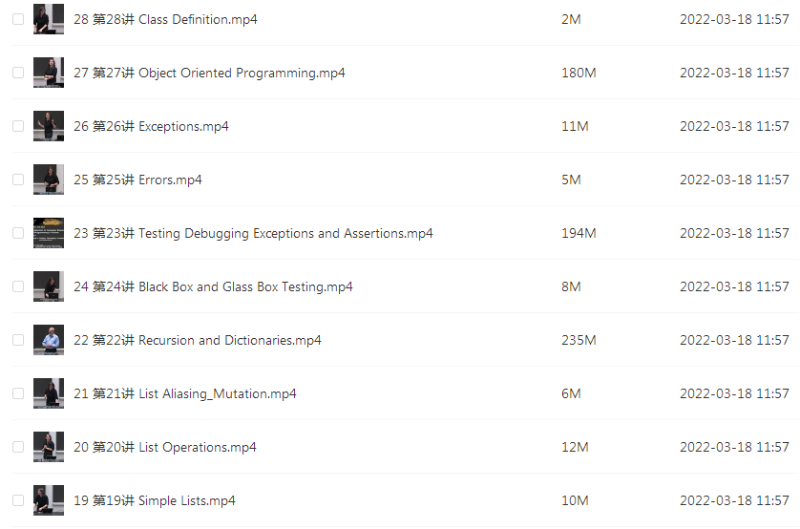Open the 25 Errors.mp4 video thumbnail
This screenshot has width=800, height=529.
[x=49, y=180]
